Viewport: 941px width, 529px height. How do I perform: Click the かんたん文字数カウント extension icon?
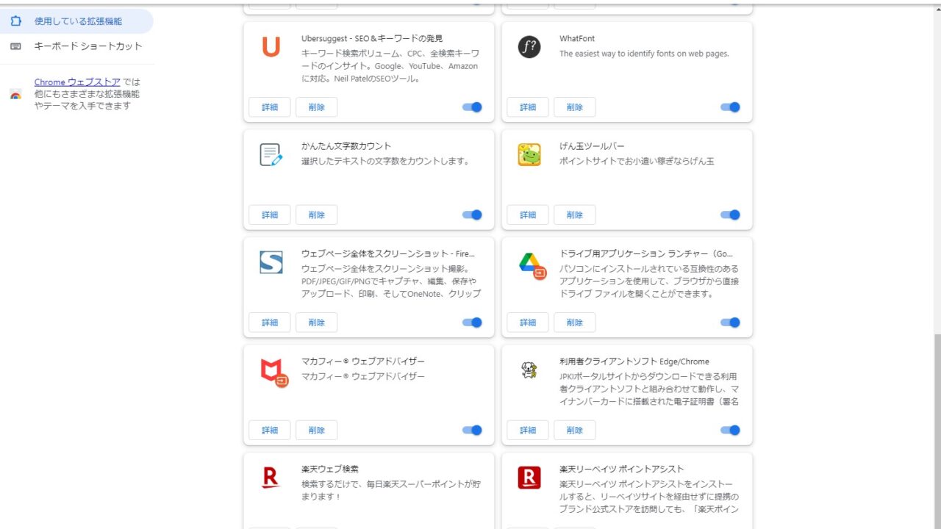[x=271, y=155]
